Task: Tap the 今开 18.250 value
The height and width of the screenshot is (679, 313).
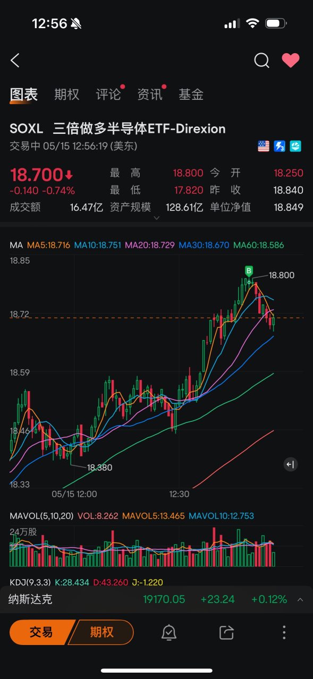Action: pos(289,173)
